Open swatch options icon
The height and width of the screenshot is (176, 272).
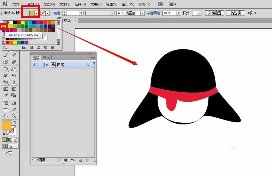click(31, 47)
